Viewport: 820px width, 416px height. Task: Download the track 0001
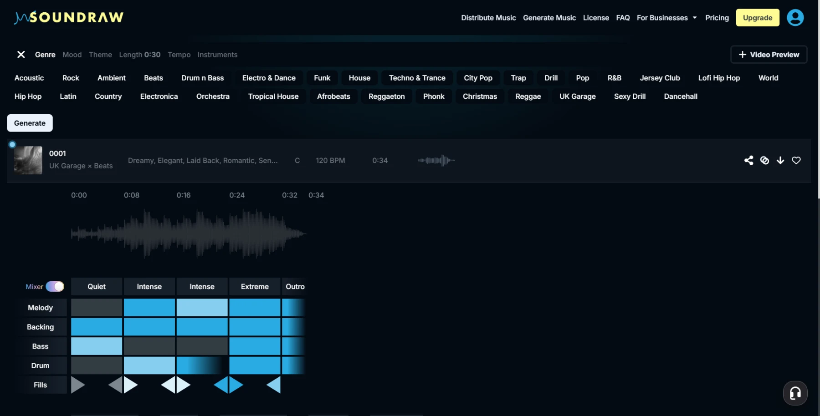point(780,160)
